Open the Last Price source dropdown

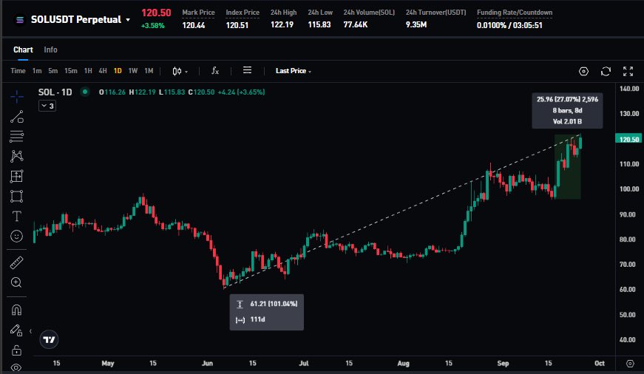click(x=294, y=71)
